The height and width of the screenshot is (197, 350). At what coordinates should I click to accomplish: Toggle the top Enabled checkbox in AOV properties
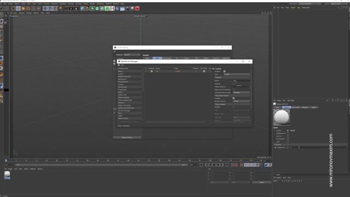(224, 71)
